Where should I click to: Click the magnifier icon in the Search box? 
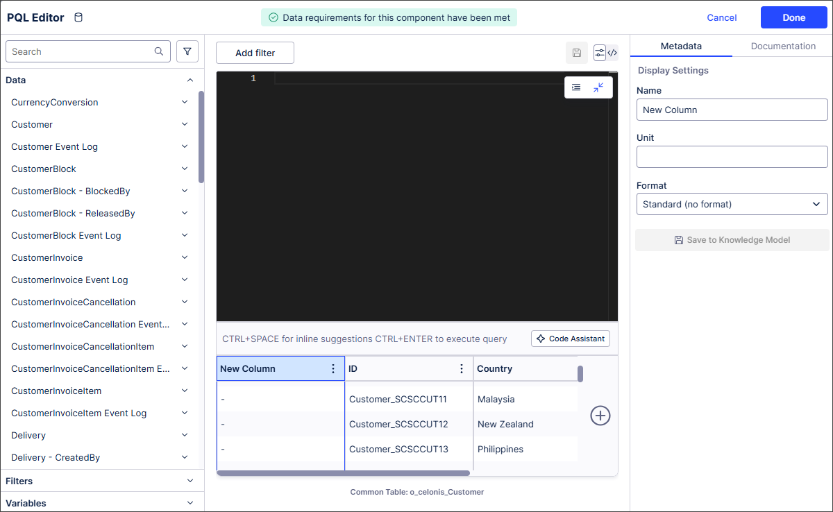point(159,51)
